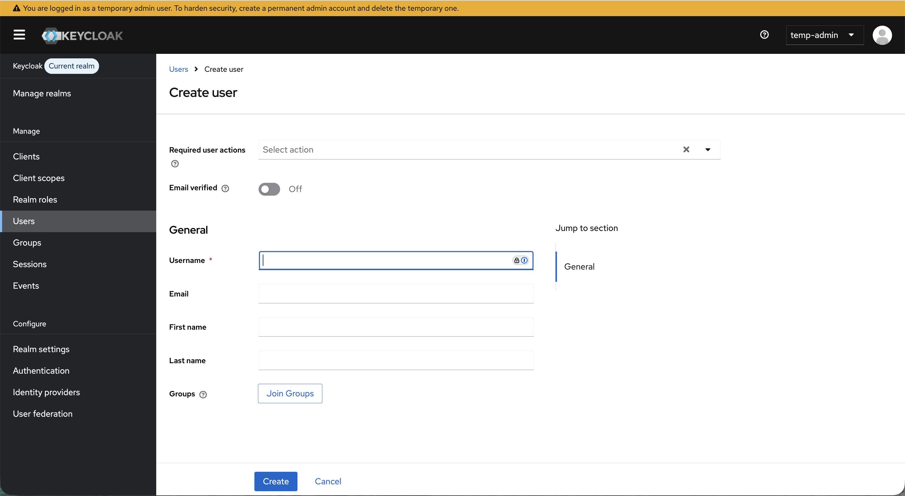Click the Required user actions help icon
This screenshot has width=905, height=496.
174,164
